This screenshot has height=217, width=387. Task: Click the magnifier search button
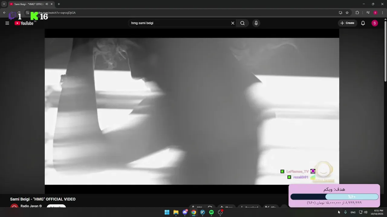click(242, 23)
